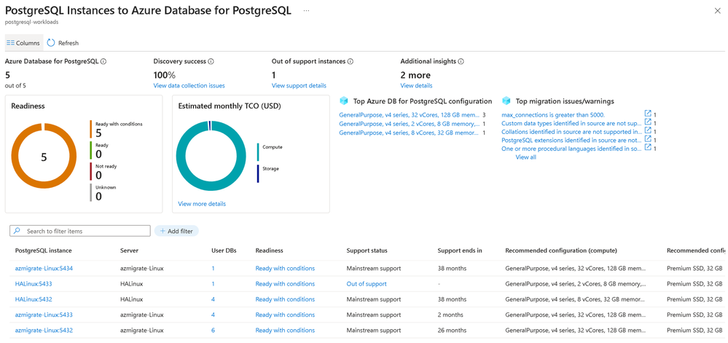Click the Readiness donut chart
This screenshot has height=343, width=728.
pos(44,157)
